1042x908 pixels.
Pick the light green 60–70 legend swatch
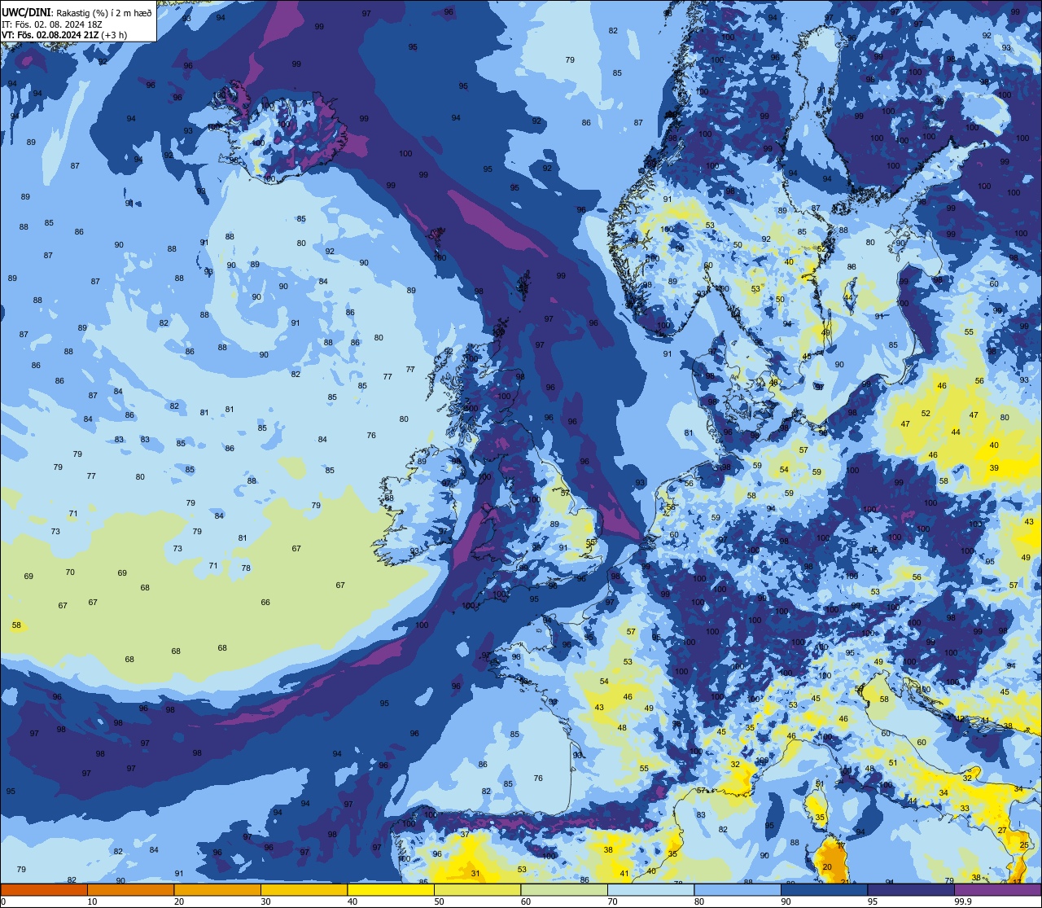[x=564, y=889]
